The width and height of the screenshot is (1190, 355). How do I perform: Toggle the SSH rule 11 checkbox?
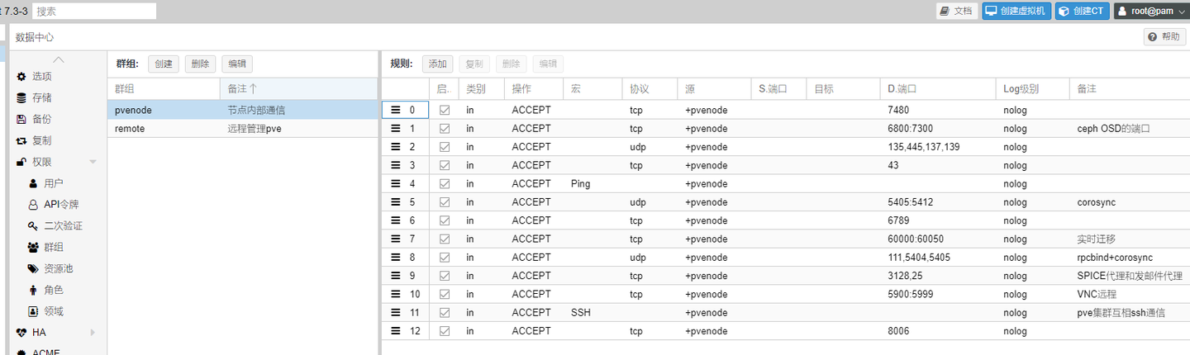[445, 313]
